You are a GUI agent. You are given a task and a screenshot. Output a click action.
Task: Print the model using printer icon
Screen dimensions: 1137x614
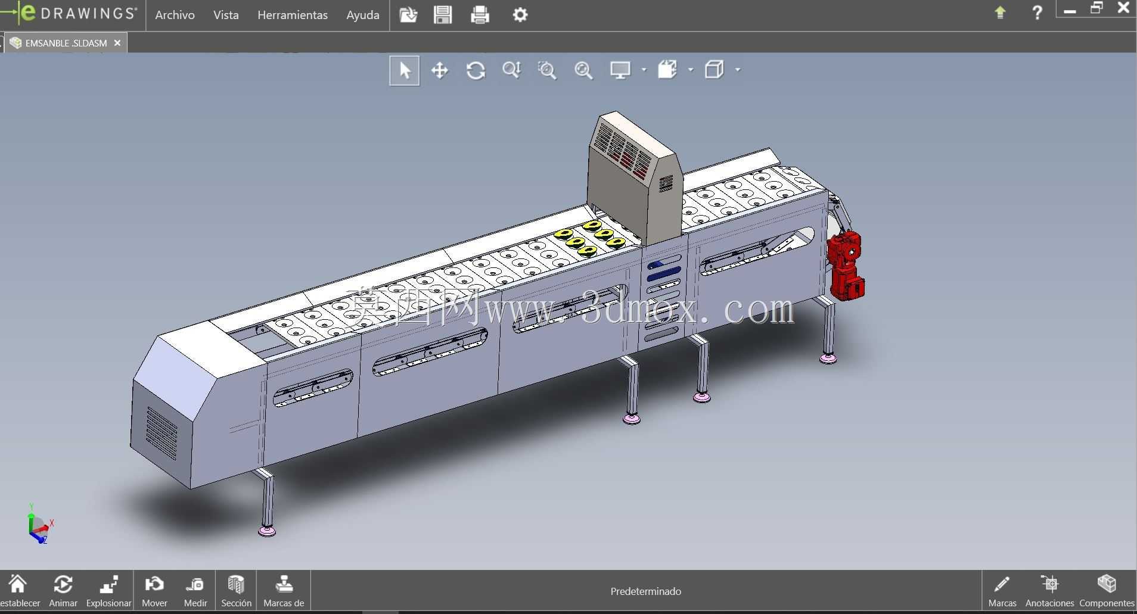[480, 15]
